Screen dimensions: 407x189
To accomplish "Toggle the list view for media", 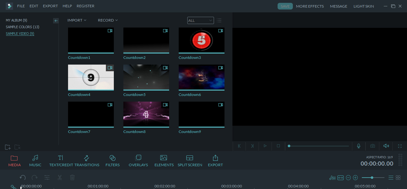I will point(219,20).
